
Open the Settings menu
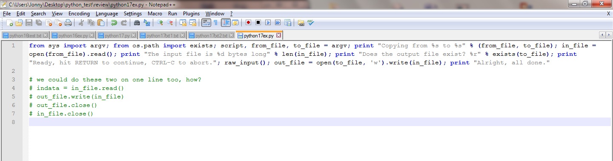[x=133, y=14]
